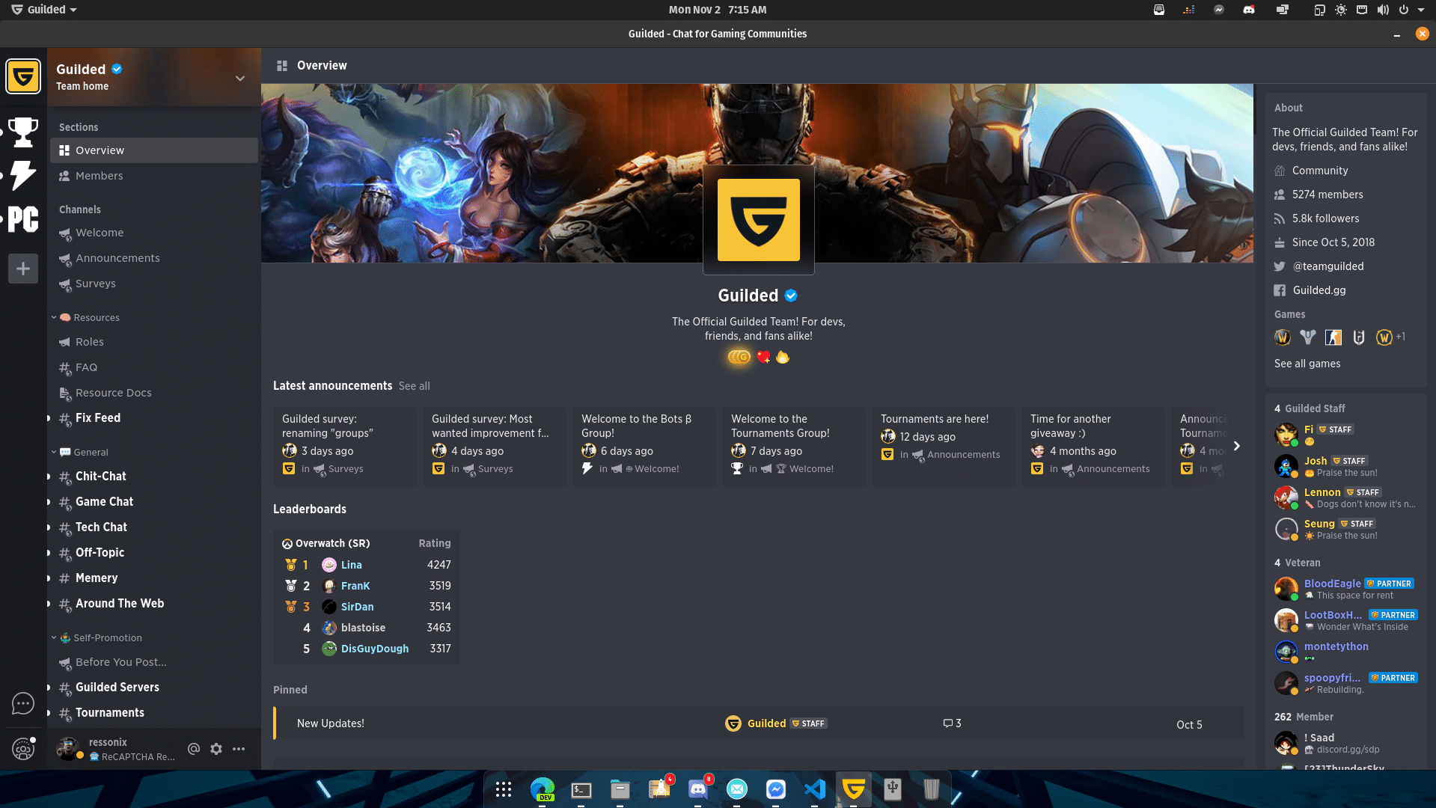
Task: Collapse the Resources channel category
Action: point(54,317)
